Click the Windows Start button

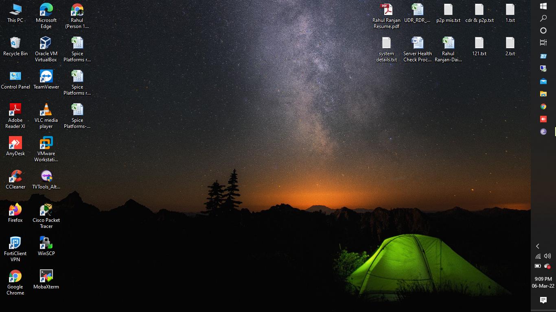pyautogui.click(x=543, y=6)
